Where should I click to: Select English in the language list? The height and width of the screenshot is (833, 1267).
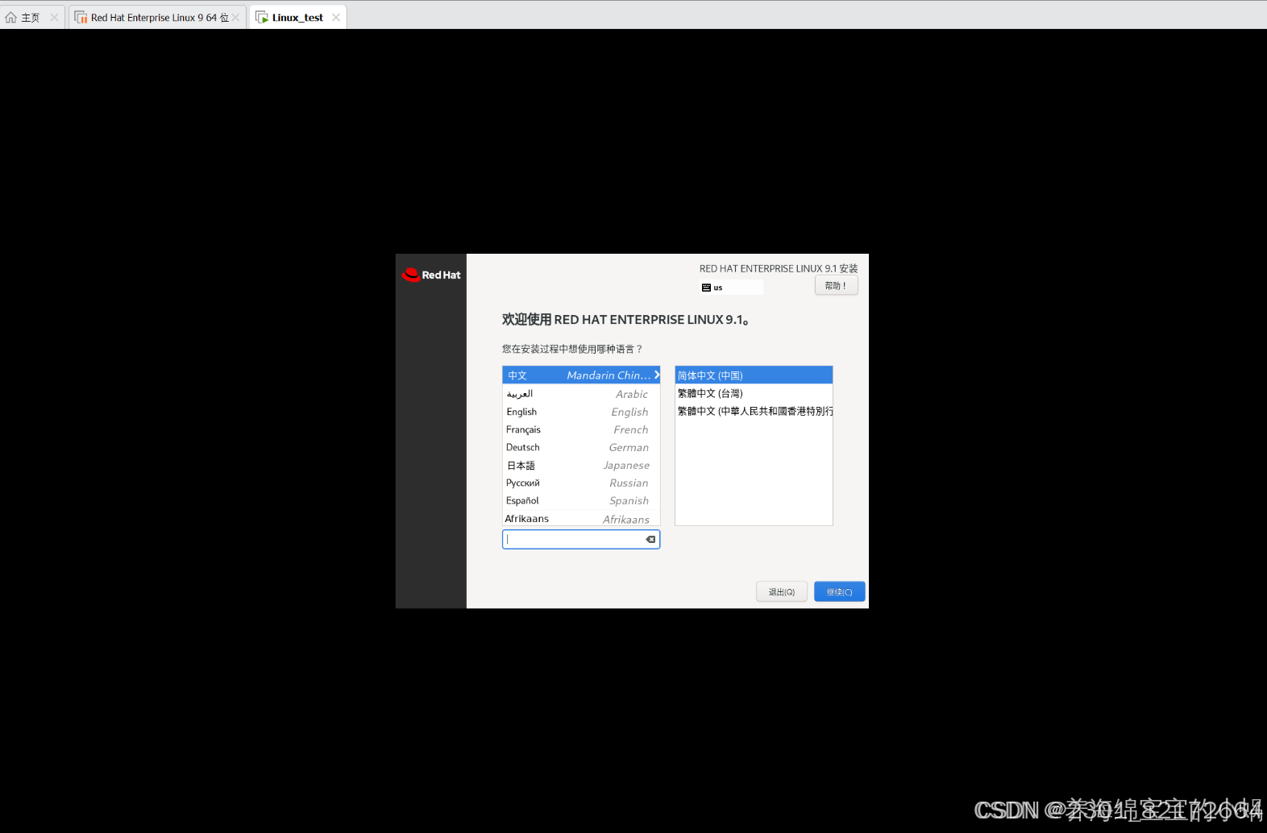tap(581, 412)
